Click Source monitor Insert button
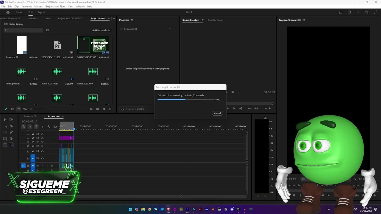This screenshot has width=381, height=214. pyautogui.click(x=250, y=108)
